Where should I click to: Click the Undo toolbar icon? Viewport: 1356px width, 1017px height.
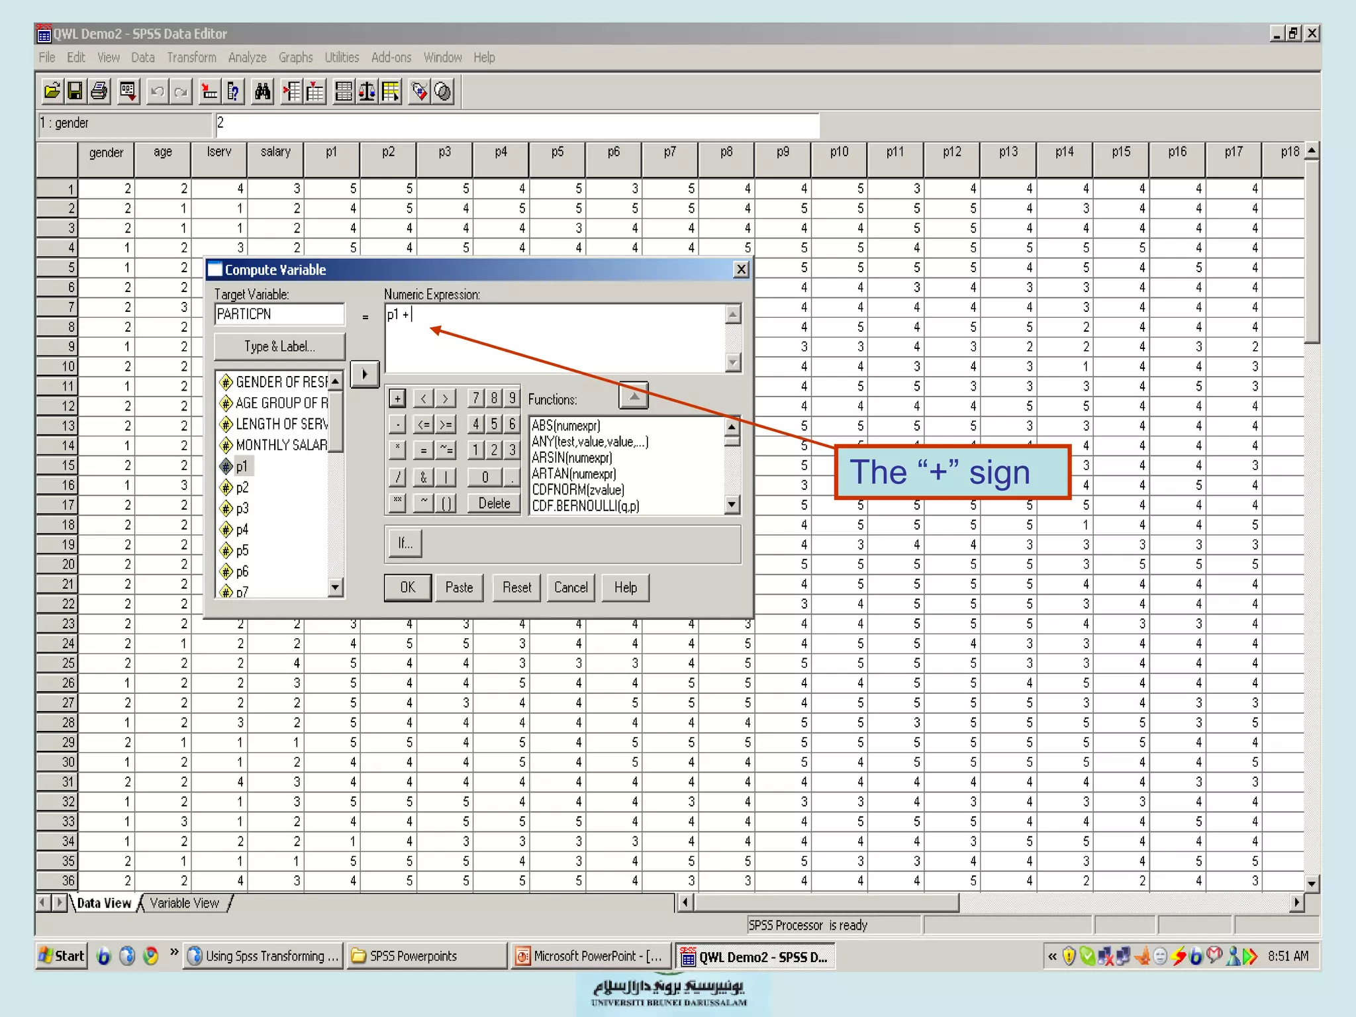[x=157, y=91]
